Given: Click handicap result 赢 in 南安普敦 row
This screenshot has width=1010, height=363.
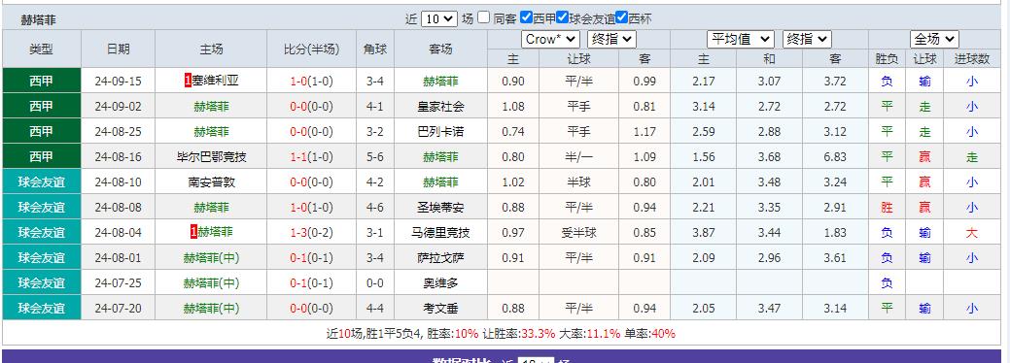Looking at the screenshot, I should point(925,182).
